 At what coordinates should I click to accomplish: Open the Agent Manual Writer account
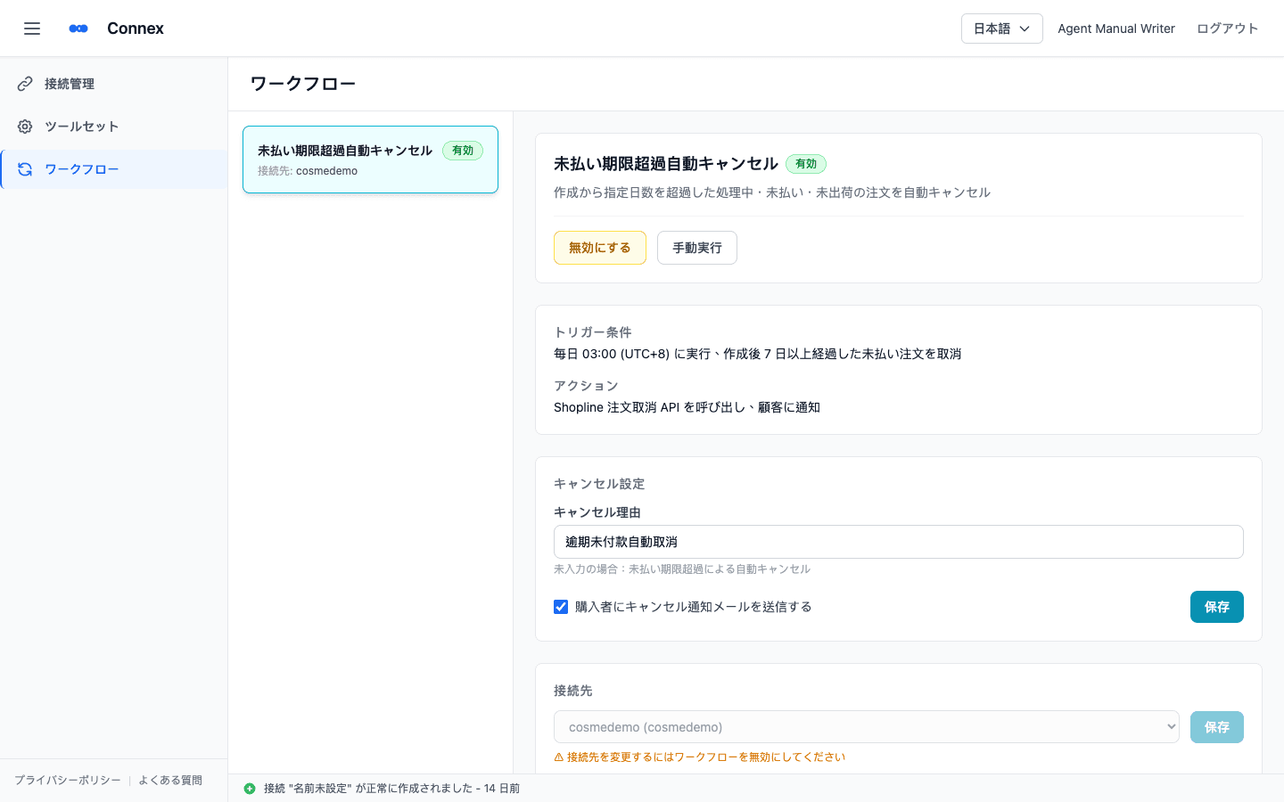pyautogui.click(x=1116, y=29)
